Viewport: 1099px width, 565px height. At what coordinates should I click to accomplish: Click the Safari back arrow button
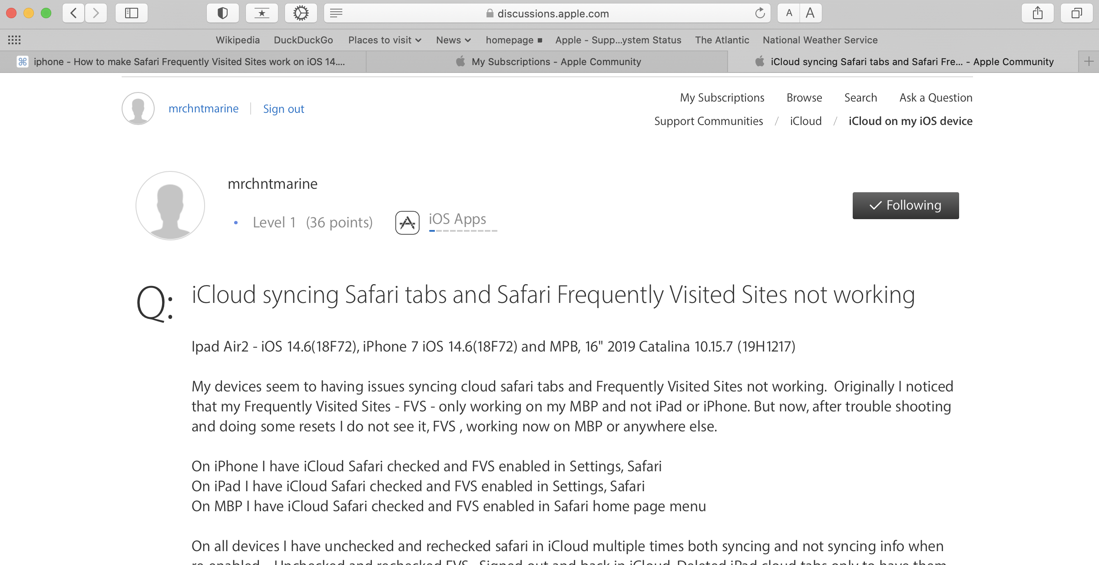(74, 13)
